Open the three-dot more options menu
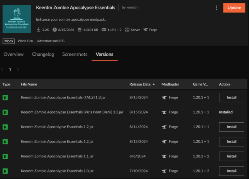This screenshot has width=249, height=179. pos(216,8)
